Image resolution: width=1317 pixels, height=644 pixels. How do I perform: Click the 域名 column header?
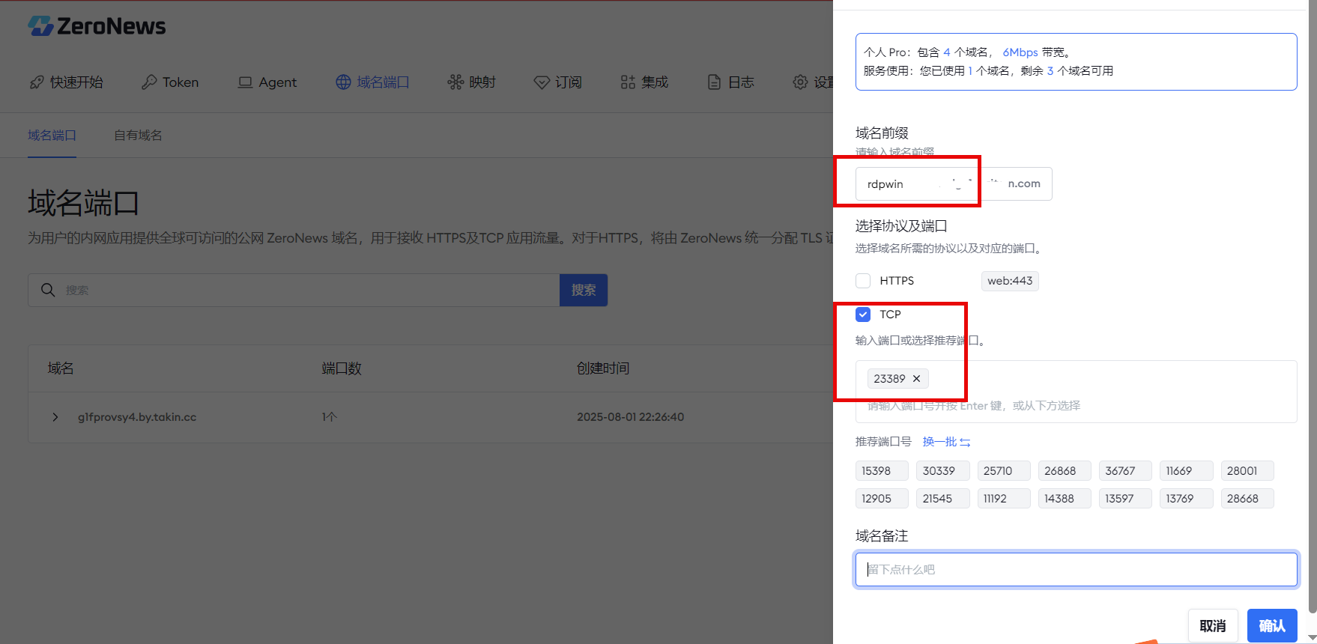[61, 368]
